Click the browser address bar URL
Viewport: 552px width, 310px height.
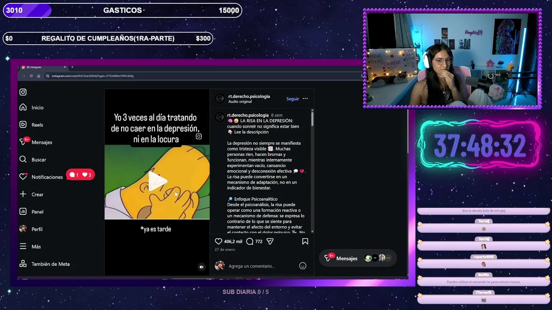93,76
